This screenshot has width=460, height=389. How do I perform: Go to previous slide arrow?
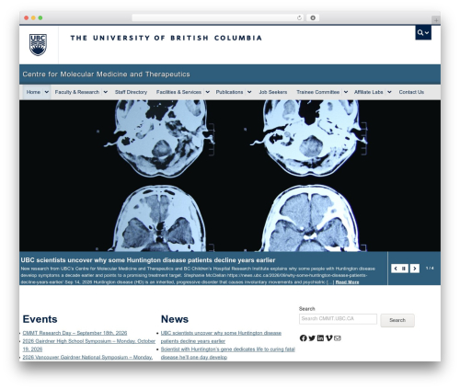click(x=396, y=269)
